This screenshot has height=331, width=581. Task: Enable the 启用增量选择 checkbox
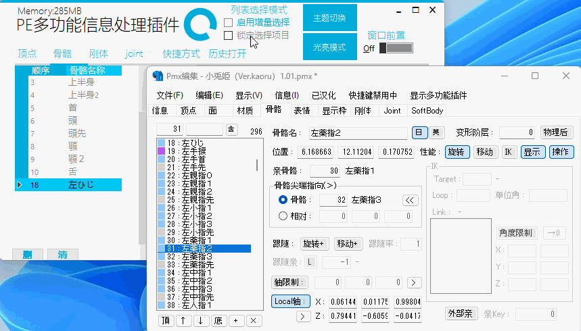point(229,22)
